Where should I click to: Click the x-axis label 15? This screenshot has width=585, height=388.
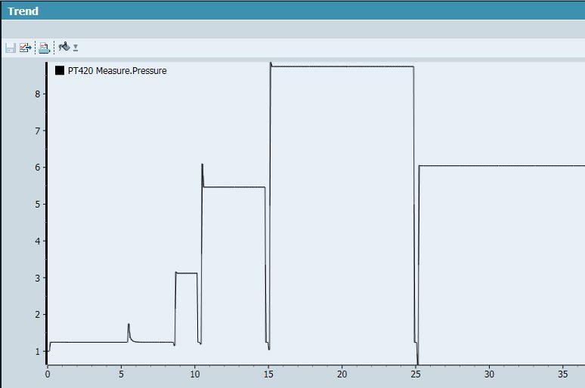click(x=268, y=374)
